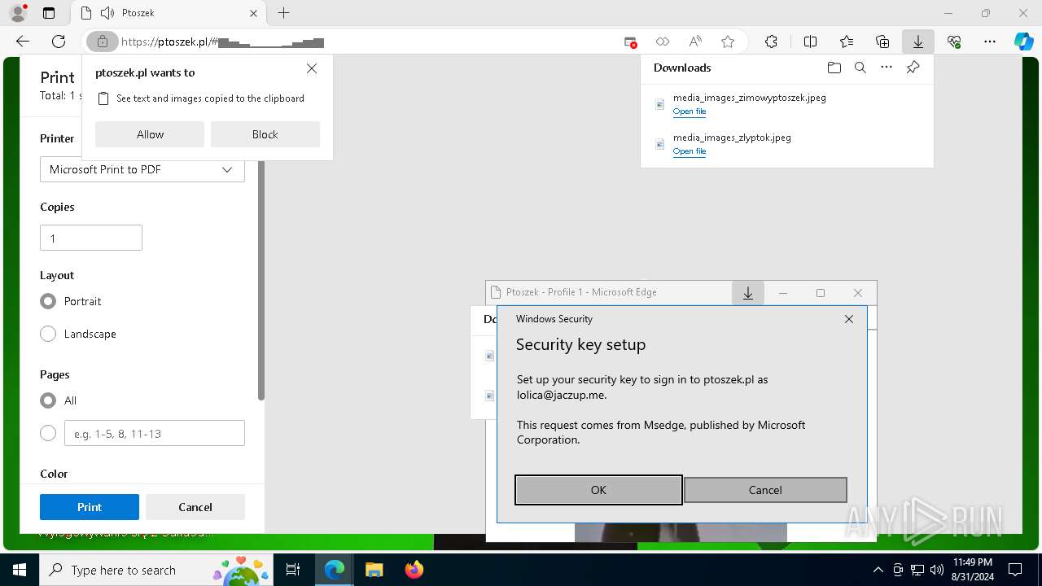
Task: Click the network tray icon
Action: point(917,570)
